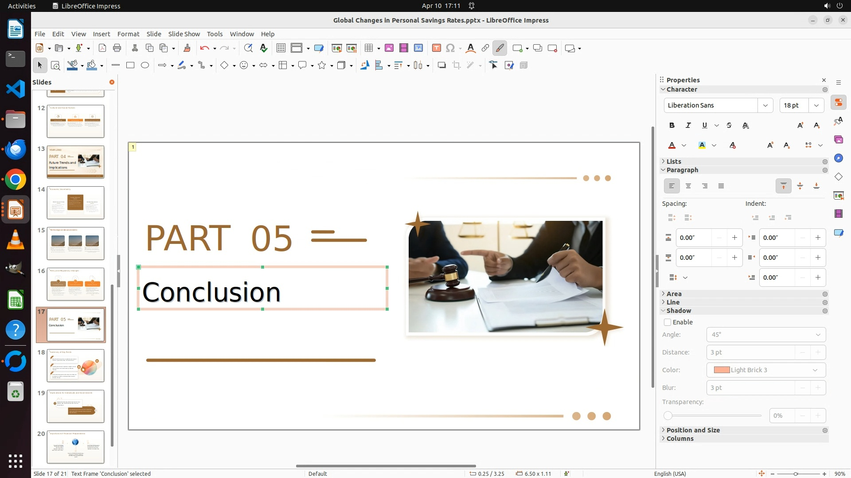The height and width of the screenshot is (478, 851).
Task: Toggle center horizontal paragraph alignment
Action: click(688, 186)
